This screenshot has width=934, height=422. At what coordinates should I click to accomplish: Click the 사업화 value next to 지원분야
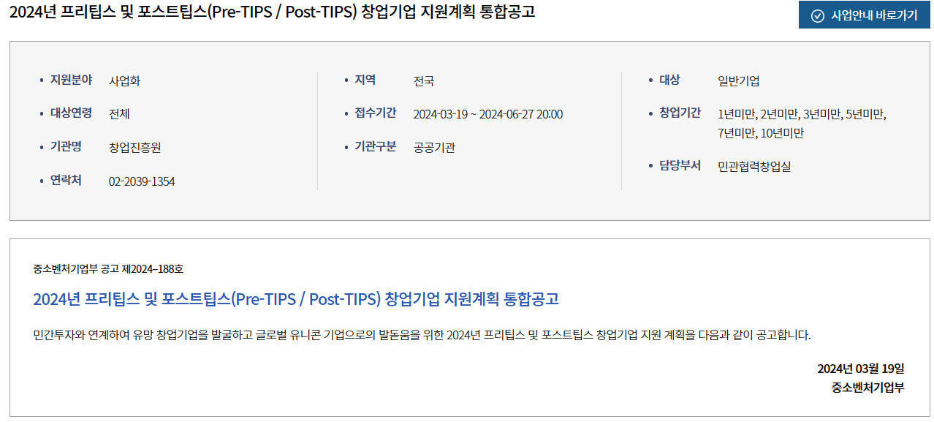(125, 80)
